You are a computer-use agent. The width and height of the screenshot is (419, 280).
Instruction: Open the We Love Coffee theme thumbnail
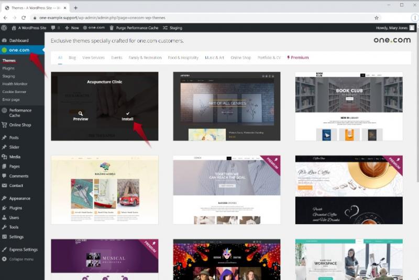click(x=349, y=190)
